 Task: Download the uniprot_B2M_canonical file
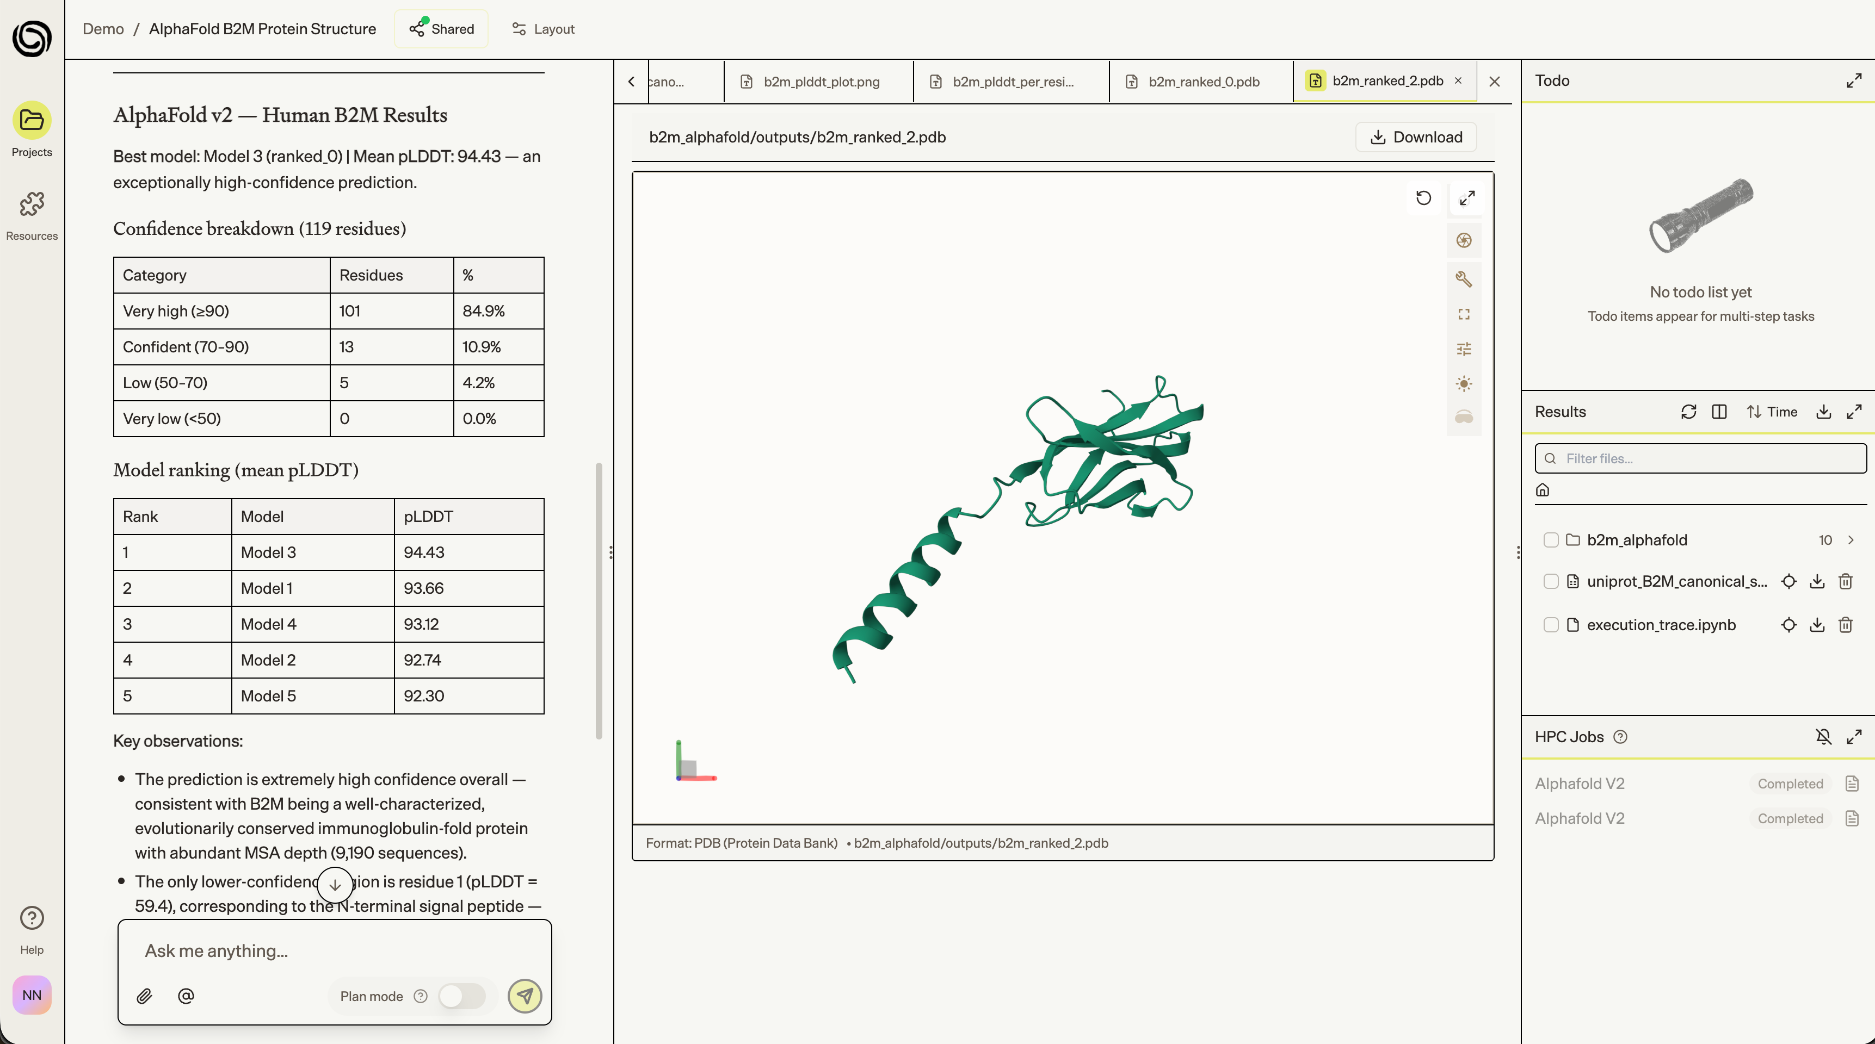1817,581
